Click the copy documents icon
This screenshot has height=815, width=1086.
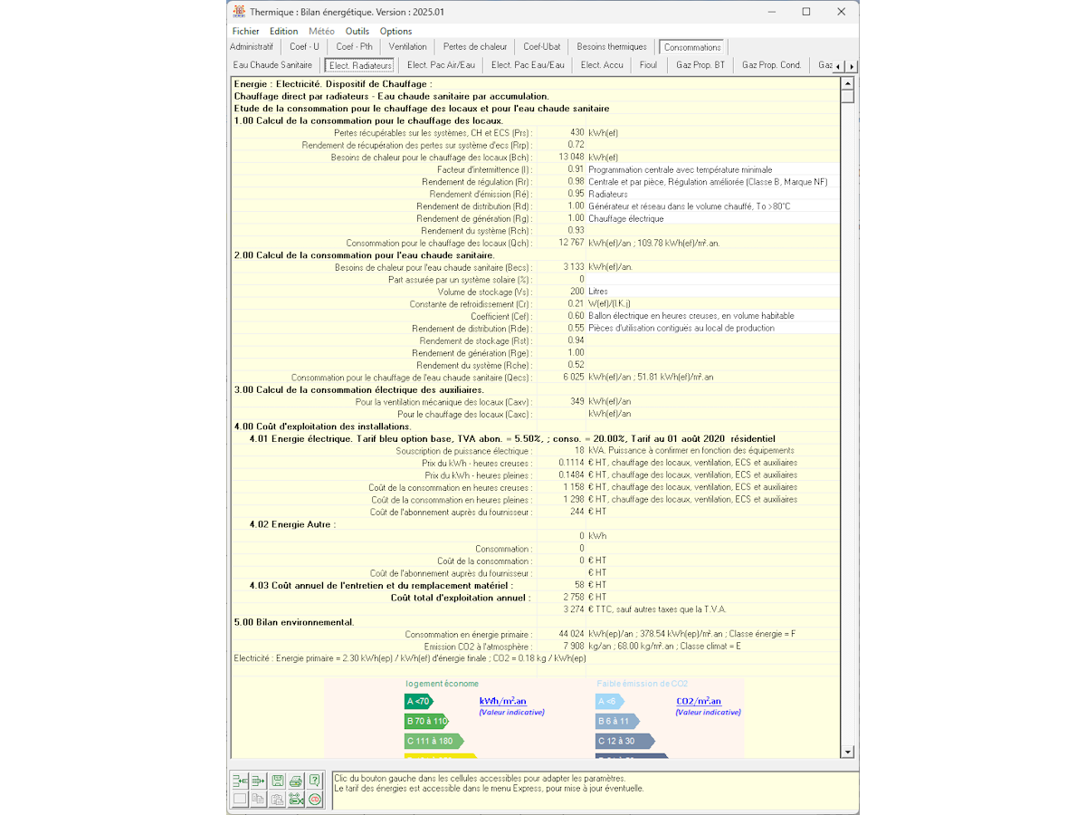(258, 799)
